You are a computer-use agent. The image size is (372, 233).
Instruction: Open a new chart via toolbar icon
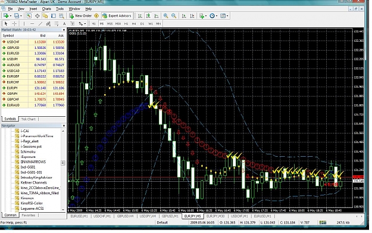tap(6, 16)
